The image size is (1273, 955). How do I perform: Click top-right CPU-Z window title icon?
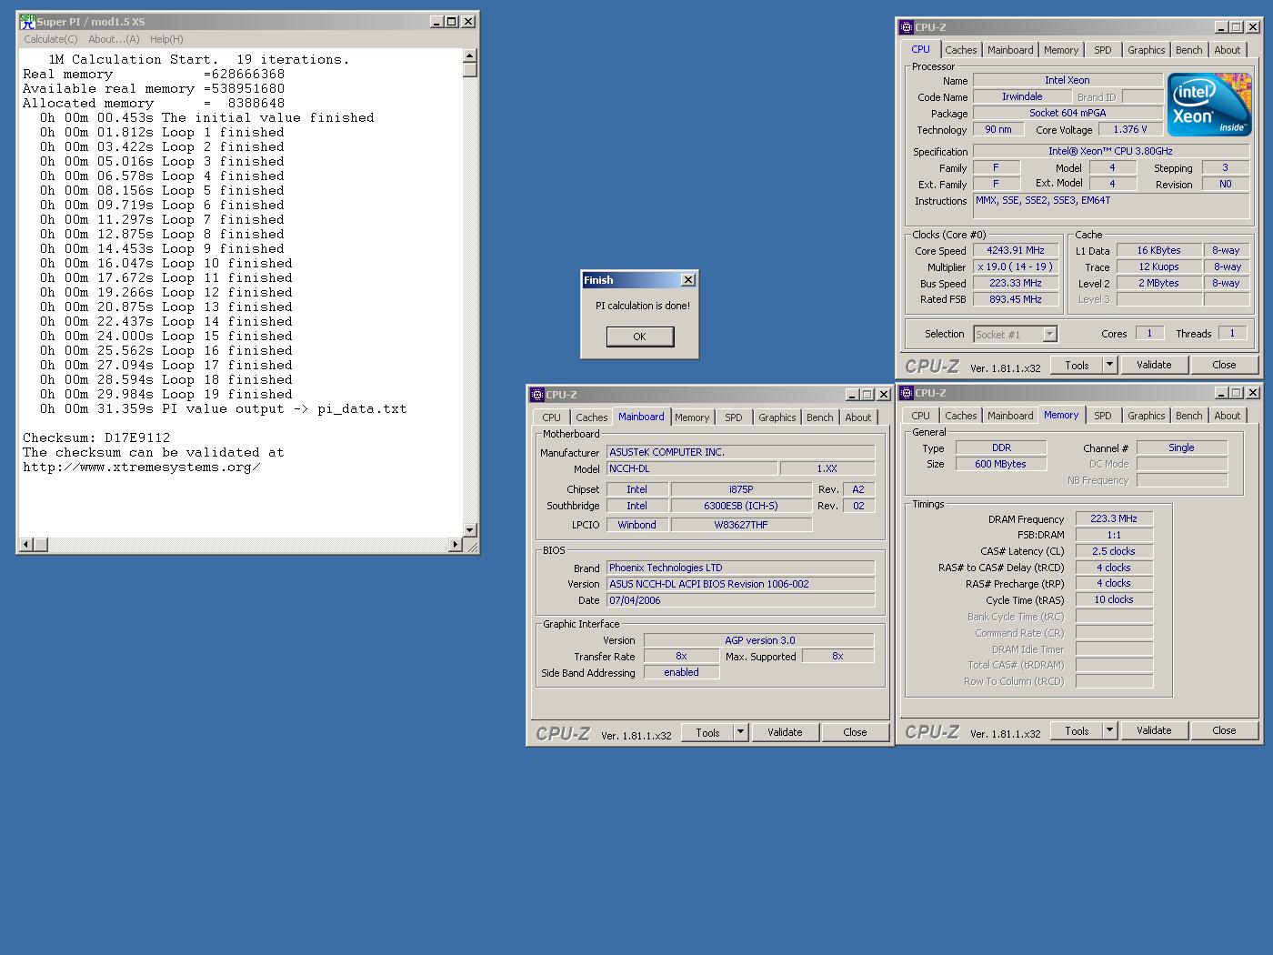tap(906, 27)
